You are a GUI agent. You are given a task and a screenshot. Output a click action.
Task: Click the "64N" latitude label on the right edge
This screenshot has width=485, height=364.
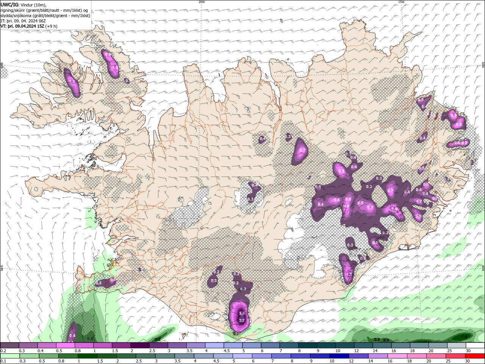pos(483,268)
